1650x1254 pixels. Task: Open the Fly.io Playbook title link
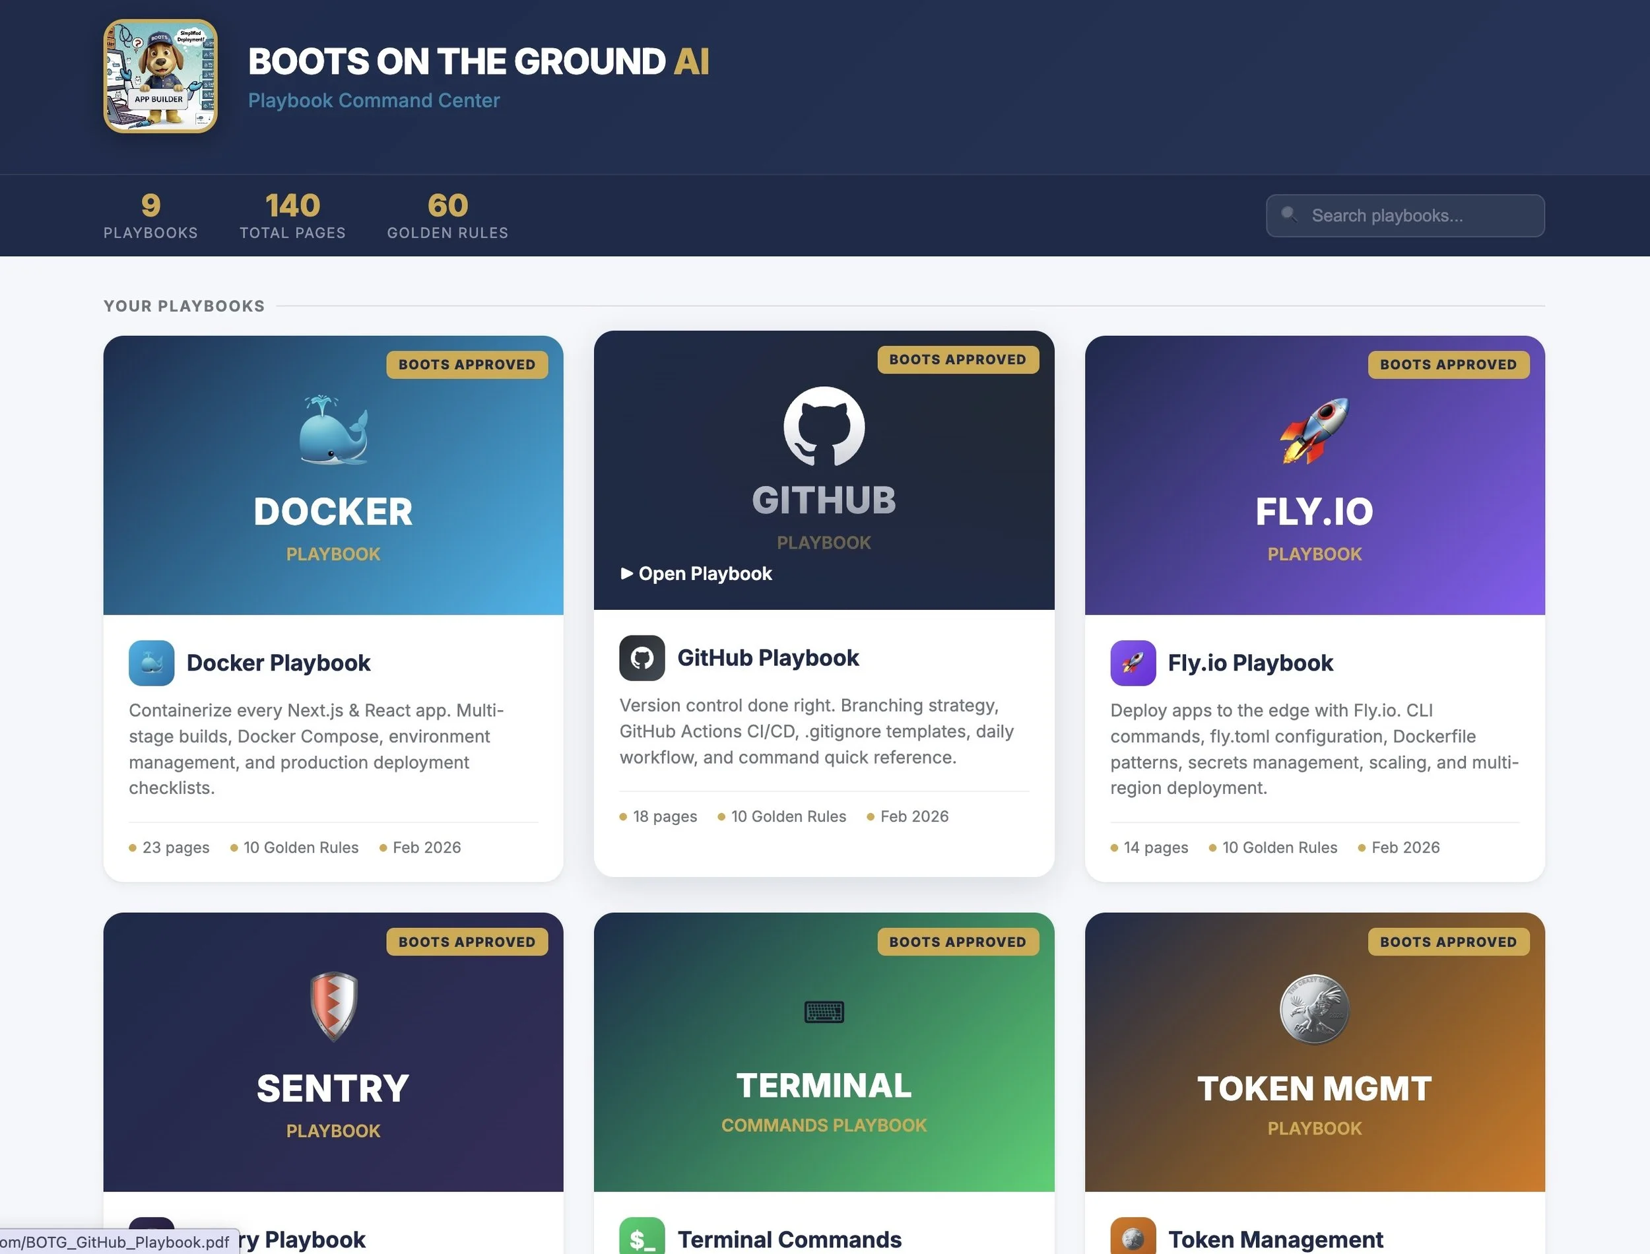(x=1250, y=663)
